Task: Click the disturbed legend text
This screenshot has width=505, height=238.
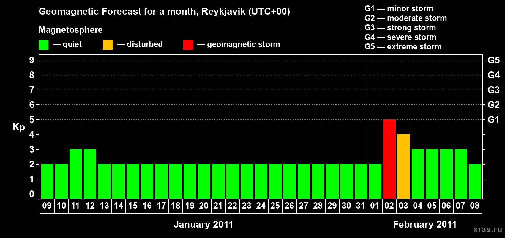Action: tap(145, 44)
